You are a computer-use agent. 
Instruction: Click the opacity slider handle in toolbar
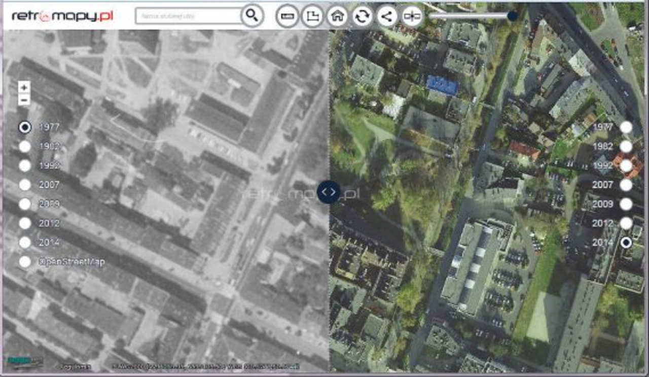coord(512,16)
